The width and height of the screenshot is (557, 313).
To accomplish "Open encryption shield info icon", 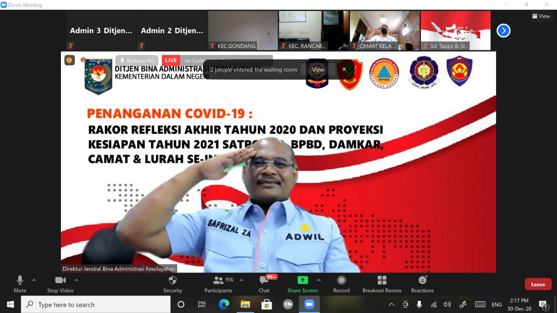I will tap(70, 60).
